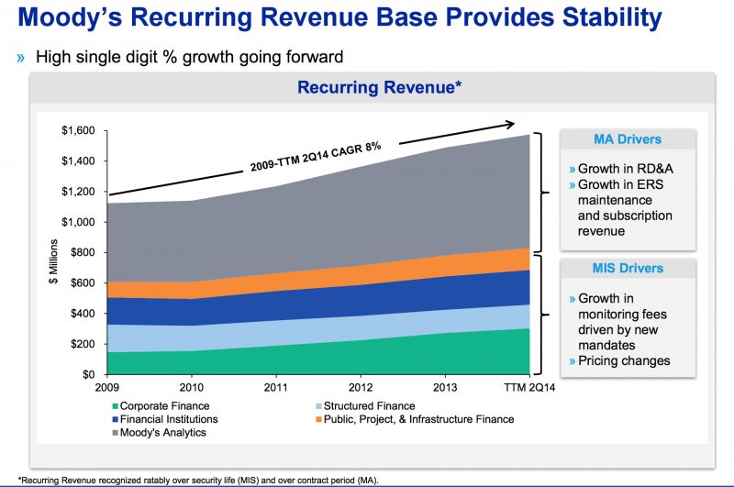Click the $0 y-axis label

tap(88, 375)
